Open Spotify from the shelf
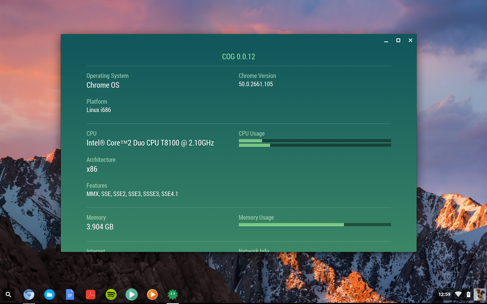Viewport: 487px width, 304px height. pos(111,294)
